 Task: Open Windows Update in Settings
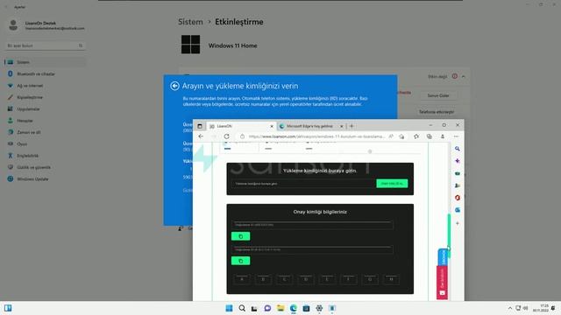click(45, 178)
